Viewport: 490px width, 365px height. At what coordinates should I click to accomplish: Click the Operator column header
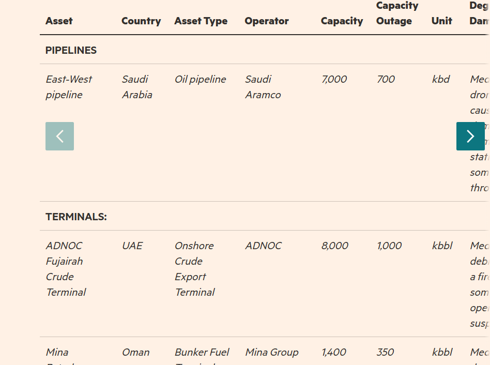(x=267, y=21)
